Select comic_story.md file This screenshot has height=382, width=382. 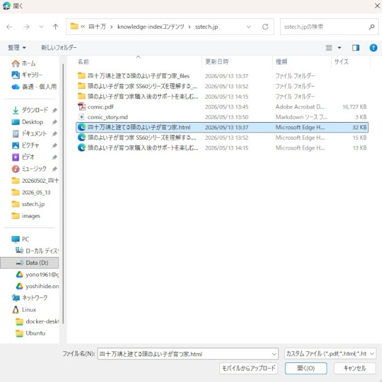(222, 117)
